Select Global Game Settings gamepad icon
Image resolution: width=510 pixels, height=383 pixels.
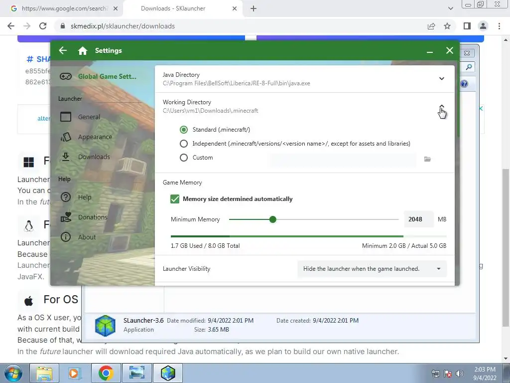tap(66, 76)
